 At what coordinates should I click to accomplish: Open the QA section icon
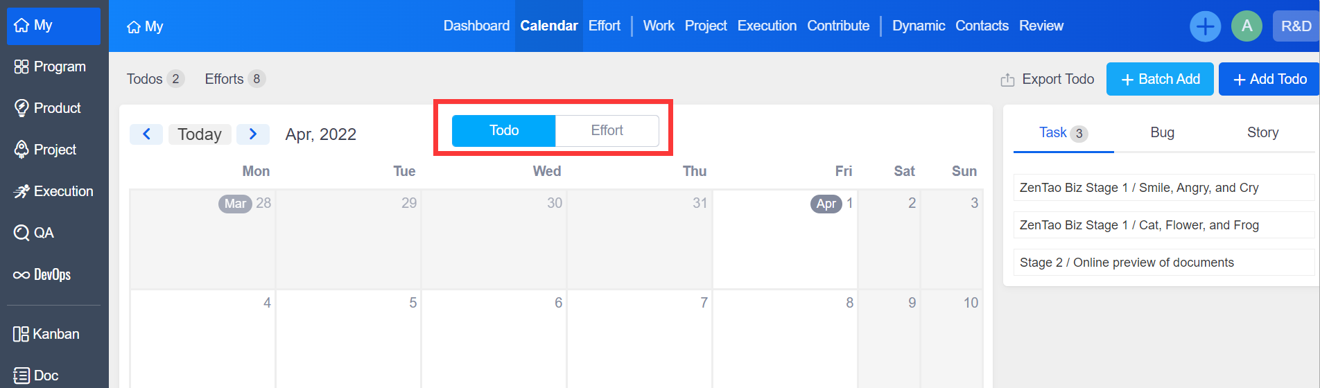(x=21, y=233)
